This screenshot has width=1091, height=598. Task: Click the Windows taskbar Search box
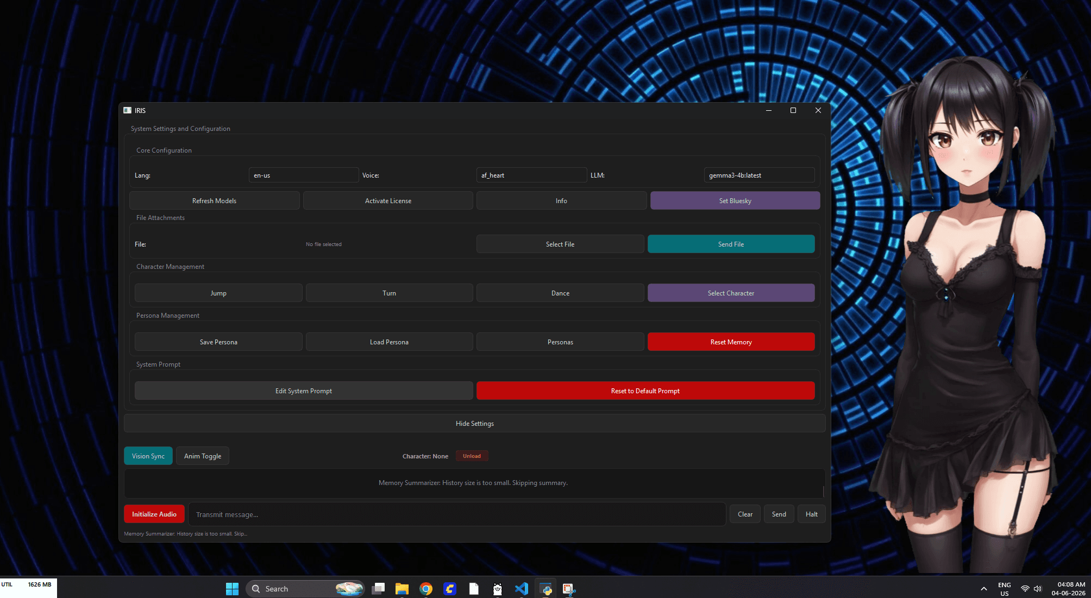tap(305, 589)
